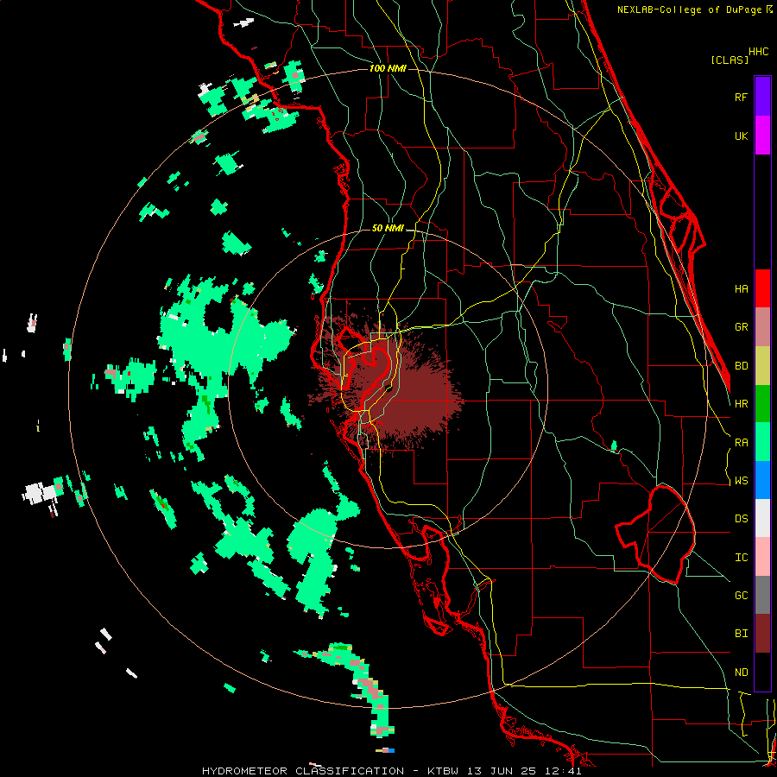
Task: Click the GC legend label
Action: (741, 596)
